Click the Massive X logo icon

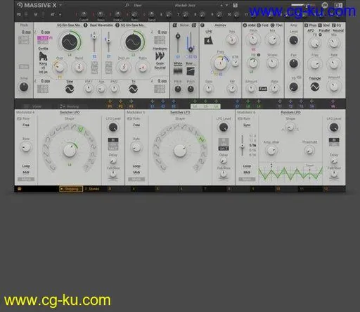tap(20, 5)
